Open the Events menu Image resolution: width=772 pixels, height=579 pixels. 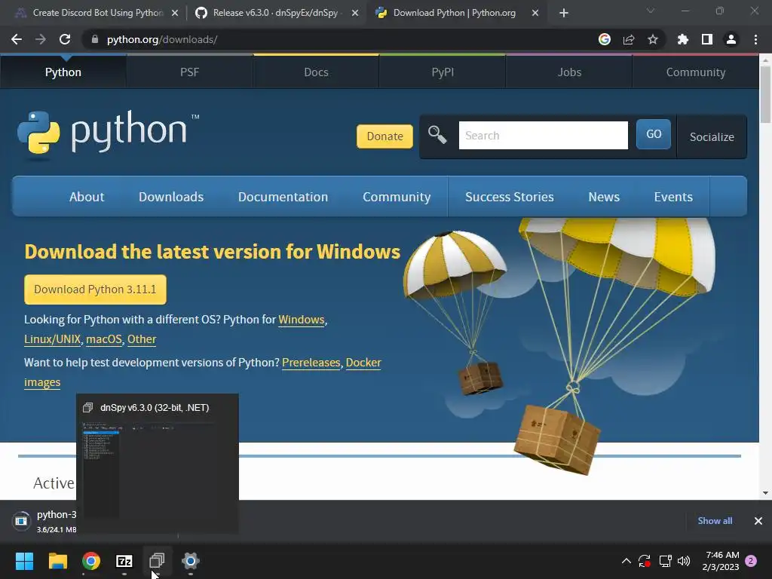click(x=673, y=197)
